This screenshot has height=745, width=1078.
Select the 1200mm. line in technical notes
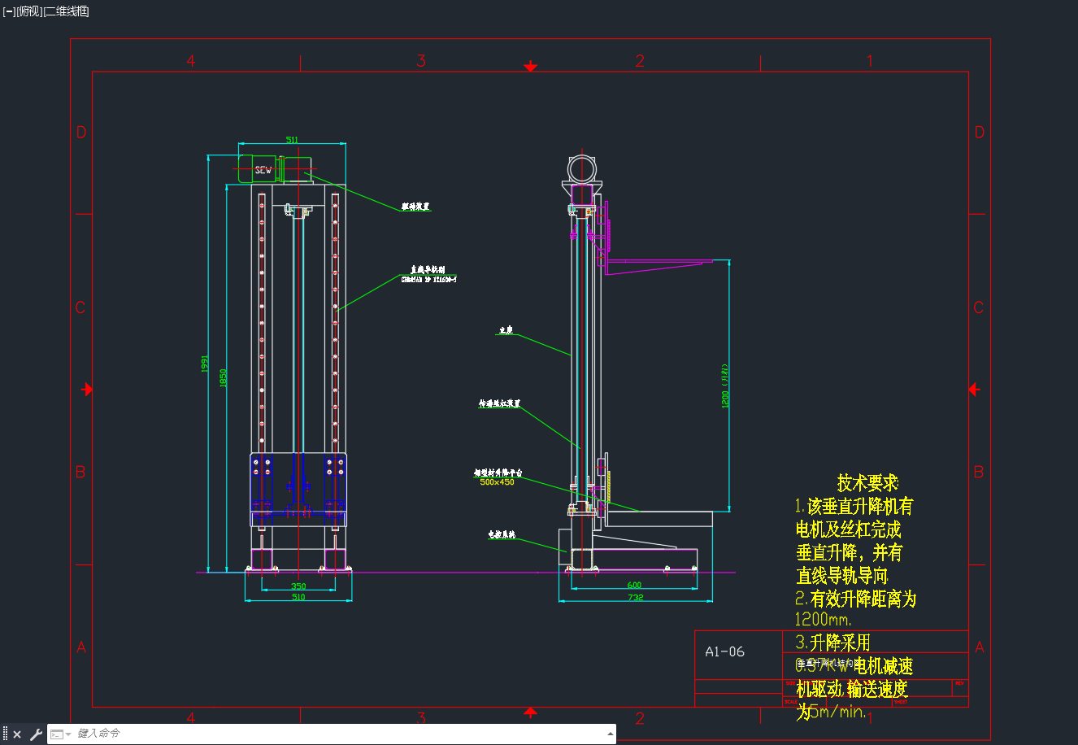click(824, 620)
